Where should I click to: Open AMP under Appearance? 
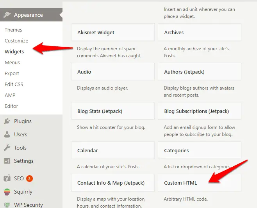pyautogui.click(x=10, y=95)
